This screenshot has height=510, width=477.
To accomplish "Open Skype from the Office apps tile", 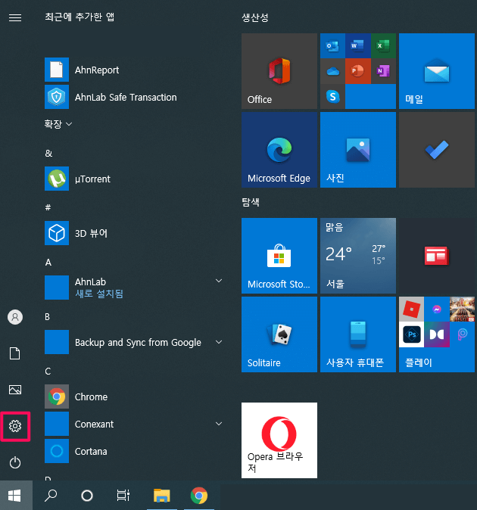I will pos(332,97).
